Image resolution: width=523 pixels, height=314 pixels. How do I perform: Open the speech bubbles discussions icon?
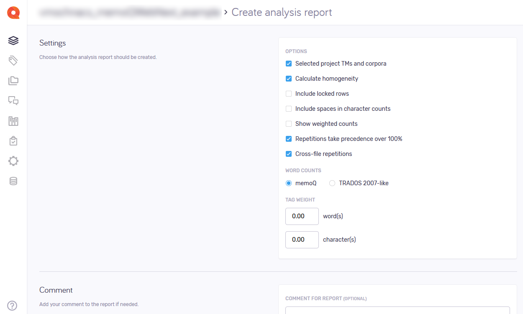coord(13,101)
